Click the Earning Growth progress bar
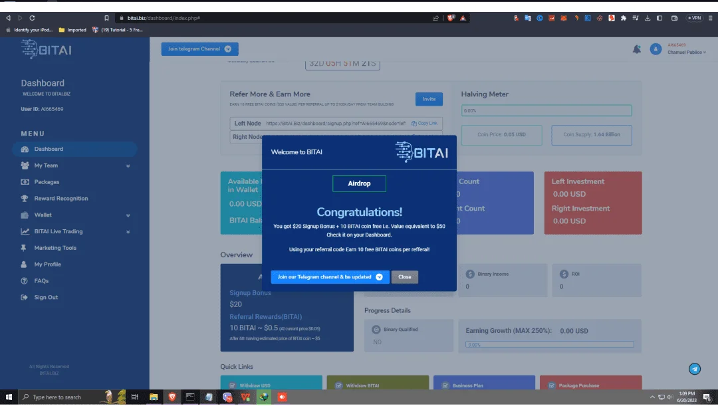 (550, 344)
